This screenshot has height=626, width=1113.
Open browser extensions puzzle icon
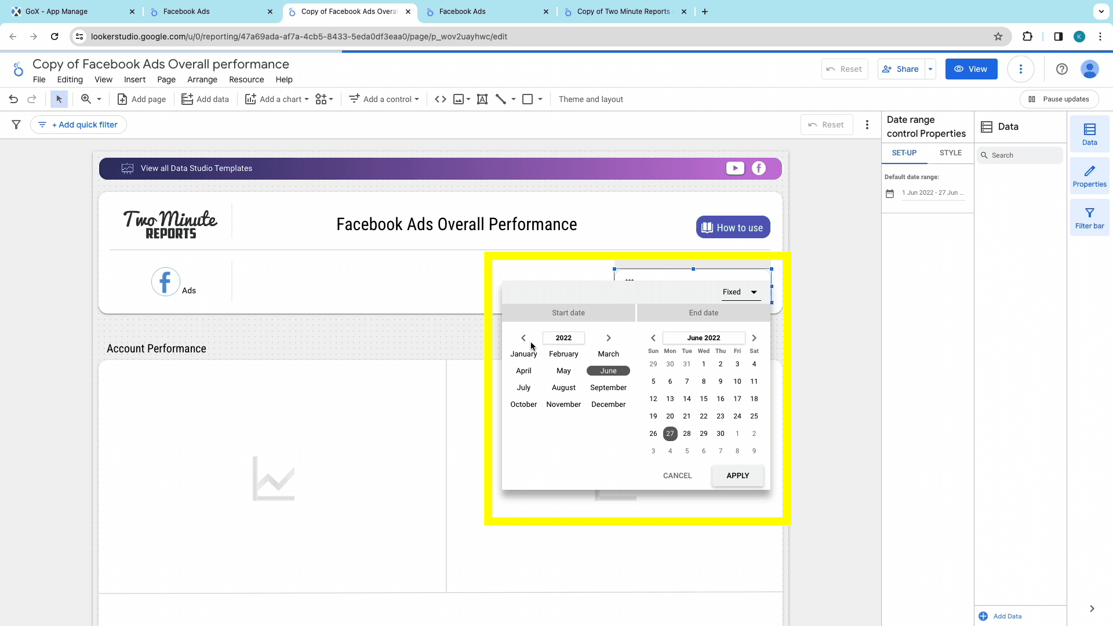coord(1027,37)
